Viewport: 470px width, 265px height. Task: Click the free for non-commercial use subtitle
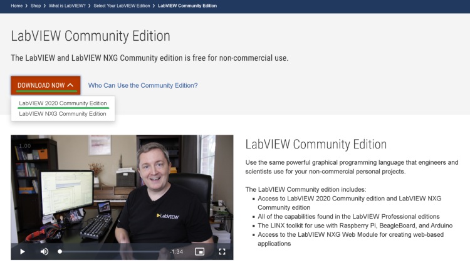click(150, 58)
